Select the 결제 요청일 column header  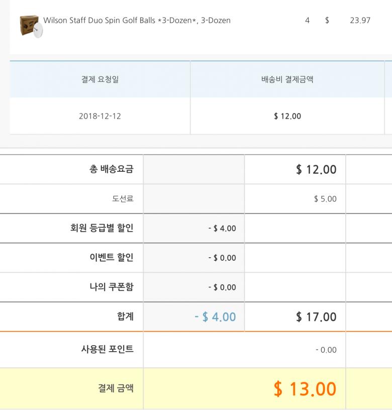click(x=100, y=79)
